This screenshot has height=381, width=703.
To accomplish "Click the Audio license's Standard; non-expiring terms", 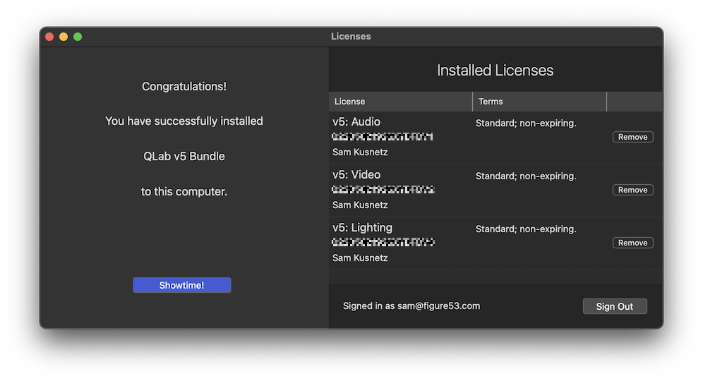I will pos(526,123).
